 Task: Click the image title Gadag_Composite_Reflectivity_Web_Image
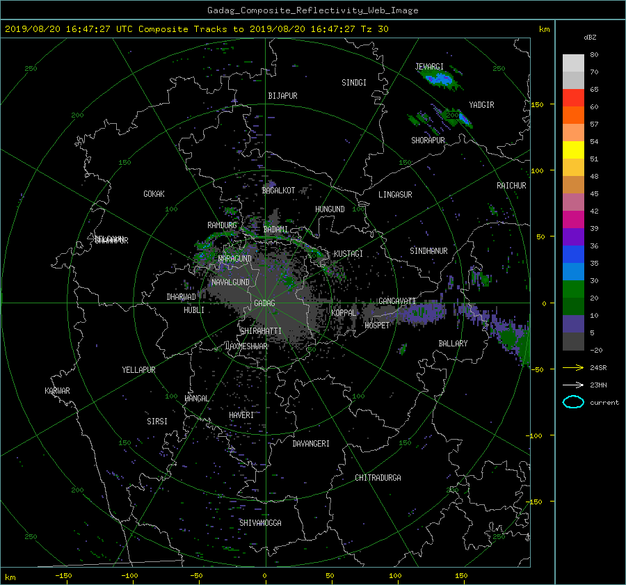pos(312,10)
